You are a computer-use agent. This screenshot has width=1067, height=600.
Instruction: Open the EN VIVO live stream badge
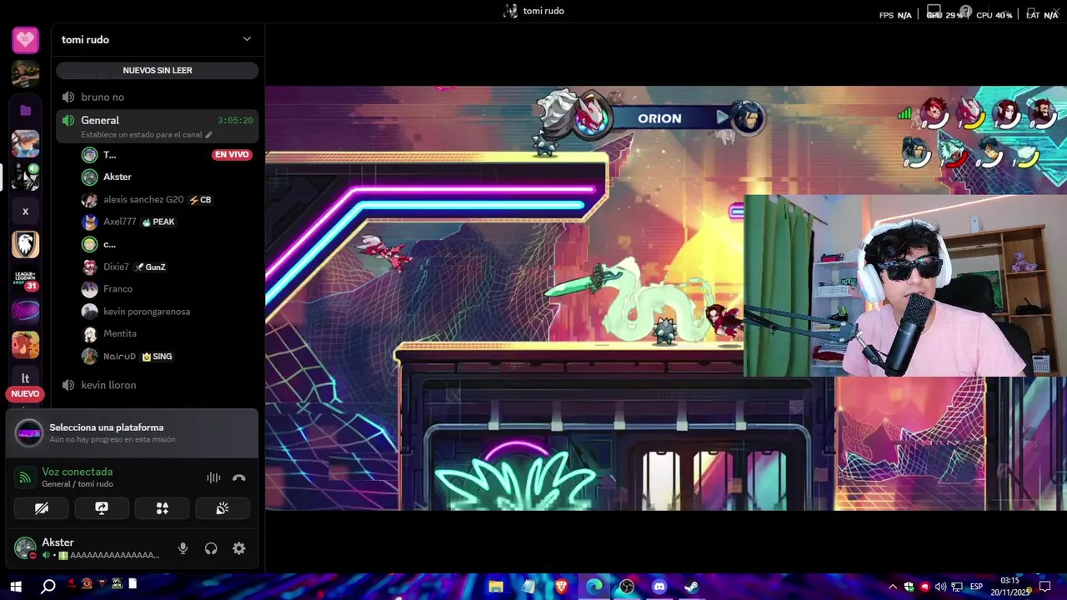[x=232, y=155]
